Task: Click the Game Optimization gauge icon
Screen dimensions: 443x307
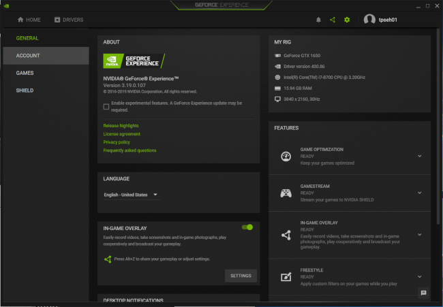Action: (x=286, y=157)
